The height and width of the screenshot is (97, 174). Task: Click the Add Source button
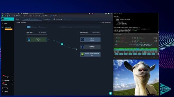coord(43,32)
